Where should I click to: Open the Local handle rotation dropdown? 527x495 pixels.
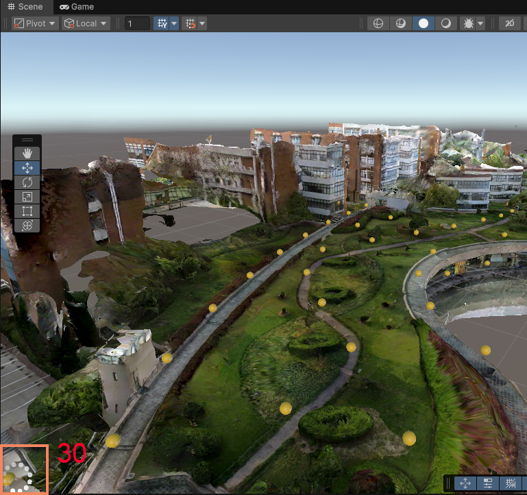86,23
